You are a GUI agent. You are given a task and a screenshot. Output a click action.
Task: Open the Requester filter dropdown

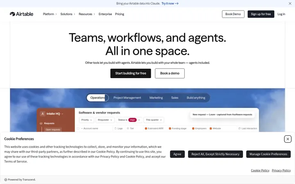click(105, 120)
